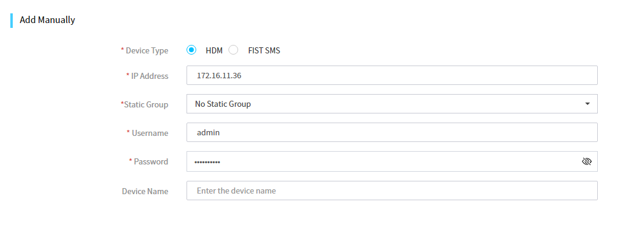Click the Static Group field label

146,104
